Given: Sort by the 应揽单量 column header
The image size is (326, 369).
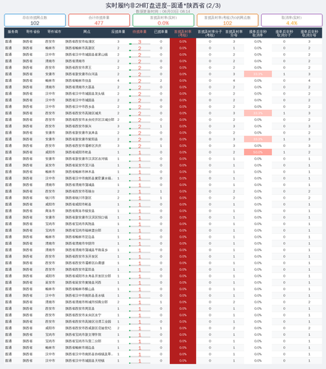Looking at the screenshot, I should [x=118, y=32].
